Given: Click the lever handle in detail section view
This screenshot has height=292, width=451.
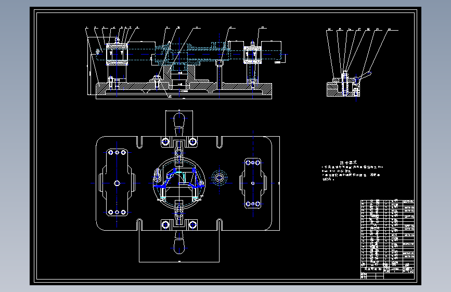Looking at the screenshot, I should (x=365, y=76).
